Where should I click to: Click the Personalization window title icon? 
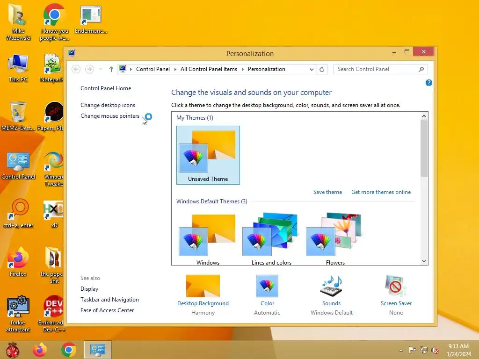point(72,53)
